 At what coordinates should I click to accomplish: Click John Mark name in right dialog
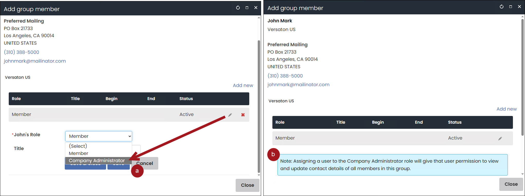[x=280, y=21]
